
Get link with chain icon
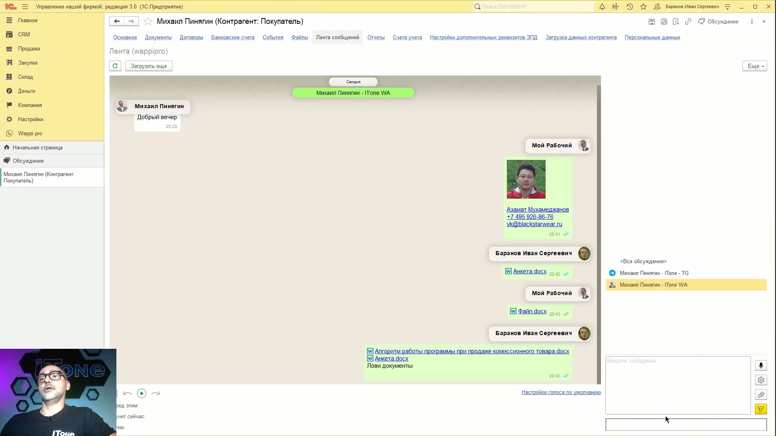(688, 22)
